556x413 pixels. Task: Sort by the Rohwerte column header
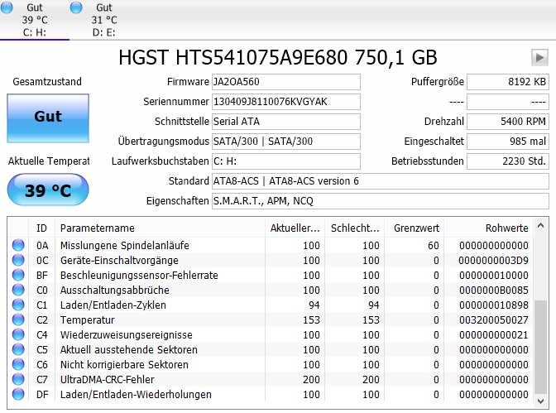point(489,228)
